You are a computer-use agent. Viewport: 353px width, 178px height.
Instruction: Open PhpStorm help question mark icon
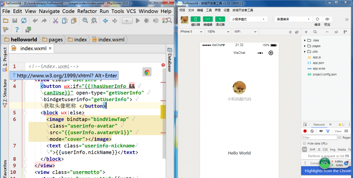[x=17, y=30]
